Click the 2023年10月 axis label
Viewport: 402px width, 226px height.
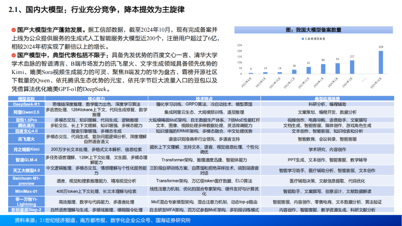pos(275,83)
